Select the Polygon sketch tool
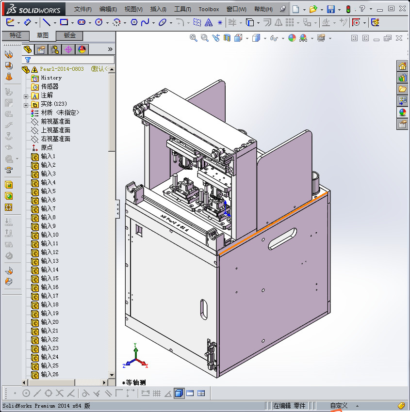This screenshot has height=412, width=410. [x=134, y=22]
